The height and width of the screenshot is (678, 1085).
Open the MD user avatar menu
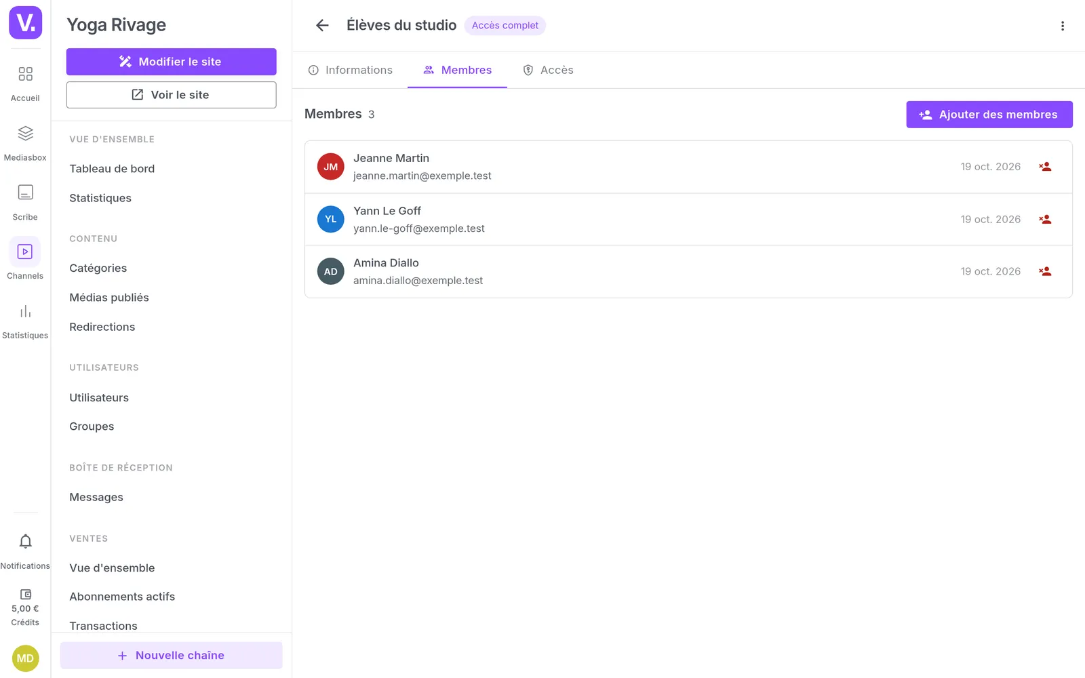tap(25, 658)
